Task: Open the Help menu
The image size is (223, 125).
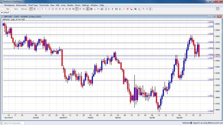Action: 102,5
